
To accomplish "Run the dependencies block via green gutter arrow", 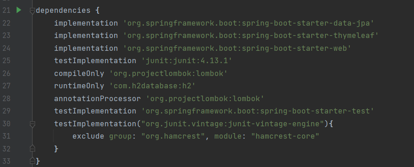I will pos(18,10).
